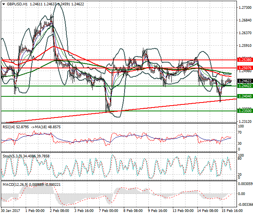Click the 9 Feb 16:00 time axis label
The height and width of the screenshot is (215, 253).
pos(158,211)
